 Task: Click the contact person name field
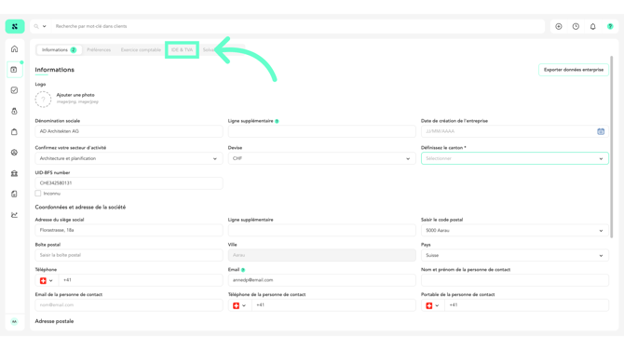click(x=514, y=280)
